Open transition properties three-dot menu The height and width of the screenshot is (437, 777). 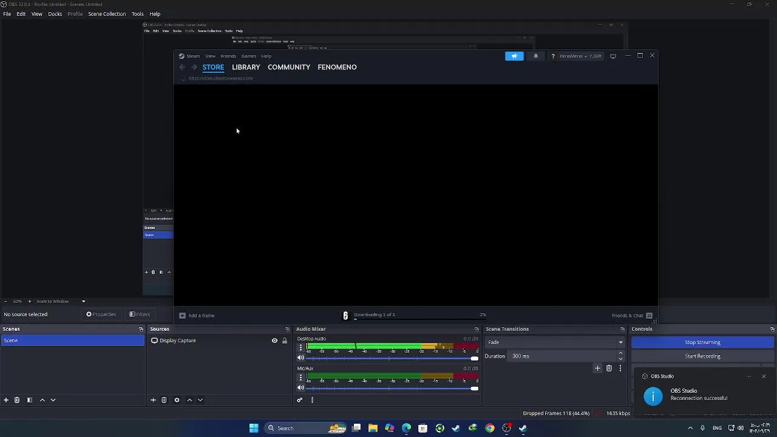pyautogui.click(x=620, y=368)
